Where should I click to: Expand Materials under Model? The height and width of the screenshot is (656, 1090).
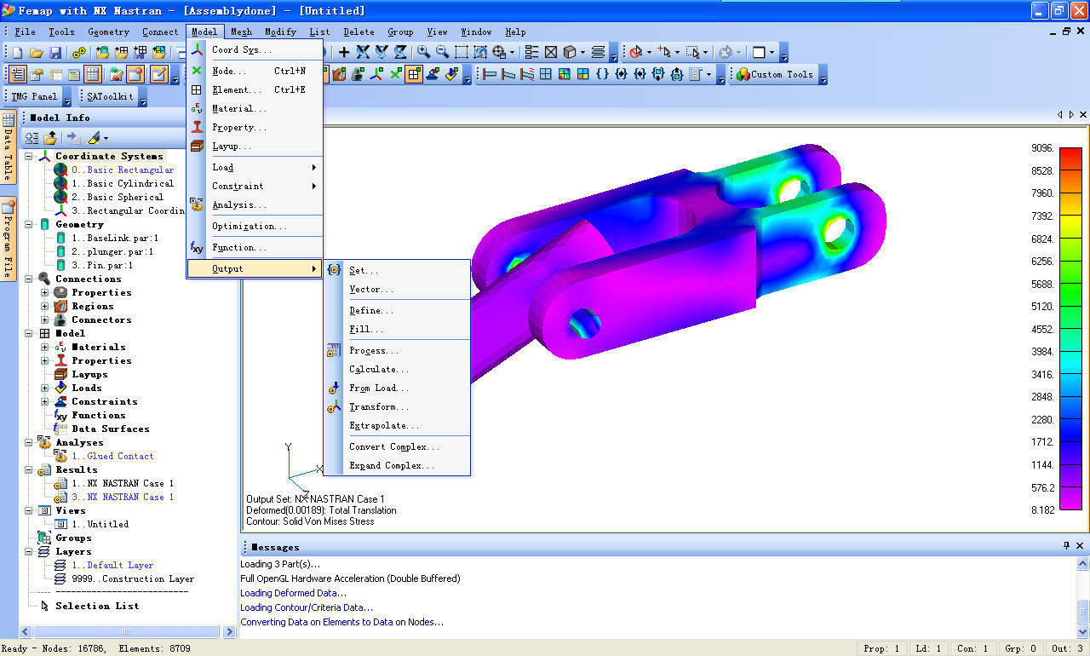click(45, 347)
